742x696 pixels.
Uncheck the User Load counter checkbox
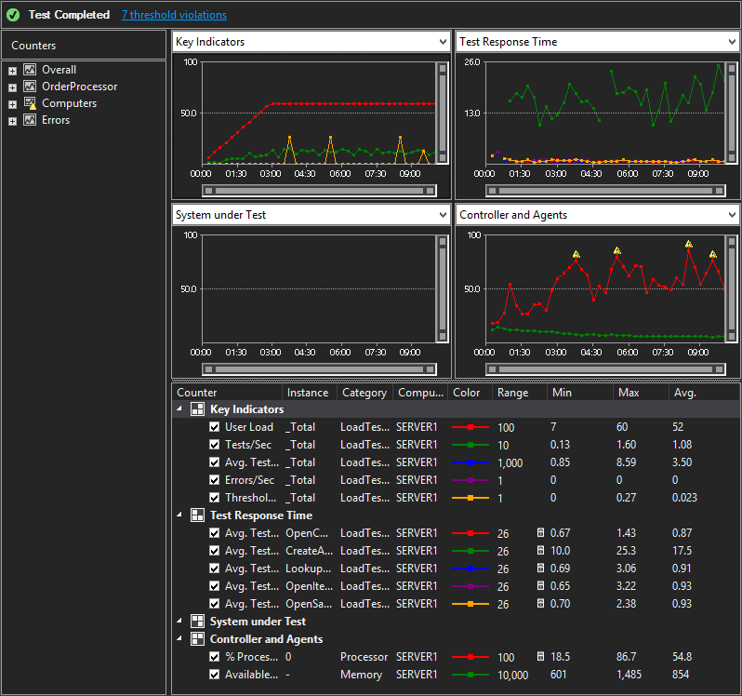point(215,427)
